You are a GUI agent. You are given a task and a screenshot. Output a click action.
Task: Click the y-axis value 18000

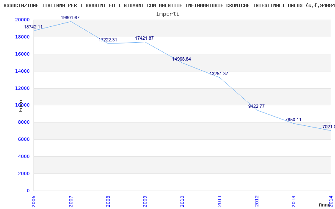click(22, 37)
